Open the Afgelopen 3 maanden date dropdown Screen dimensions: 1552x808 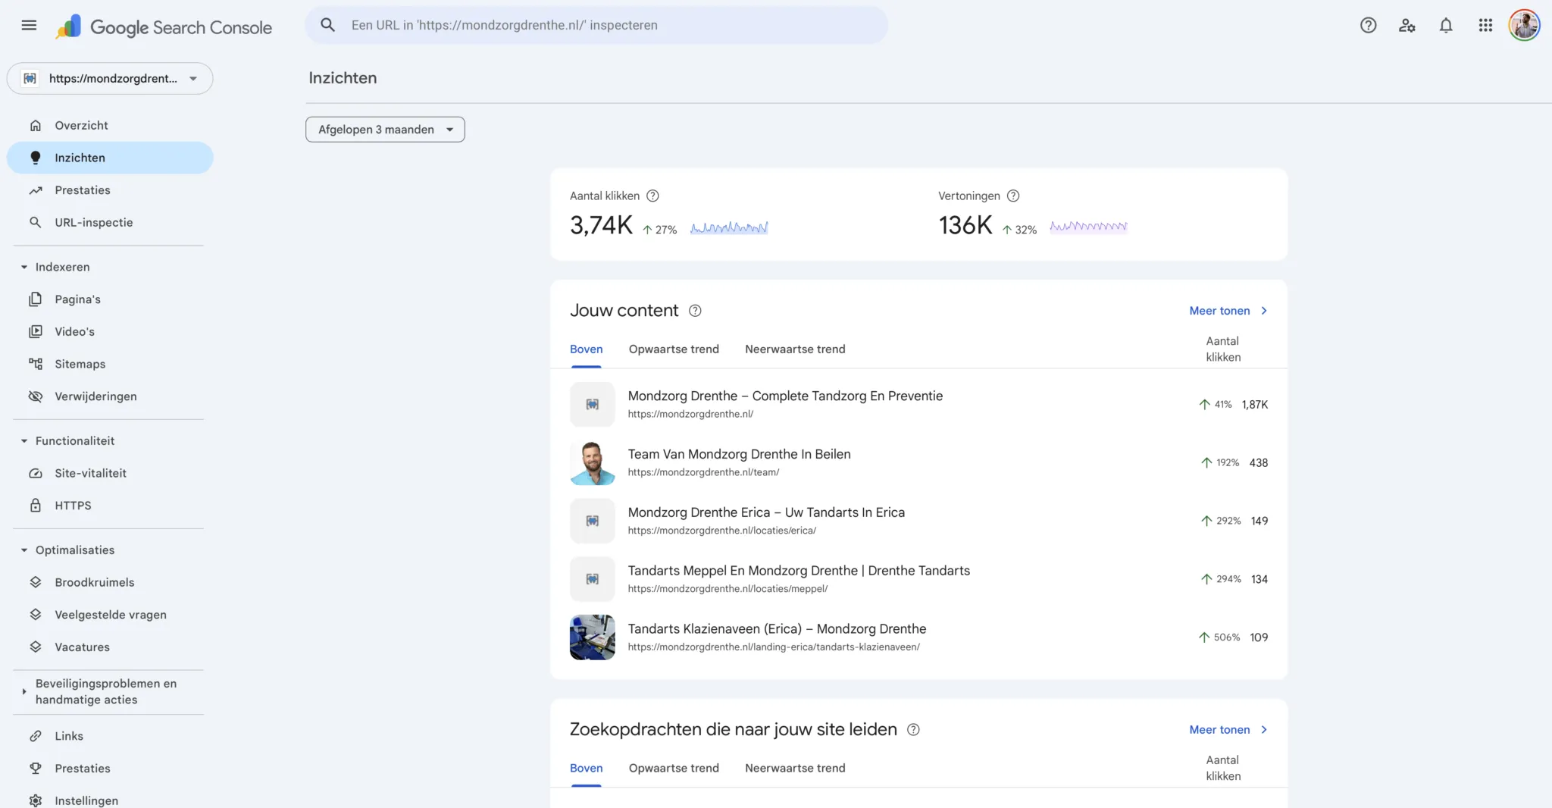[385, 130]
